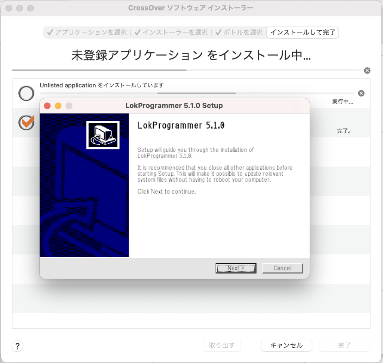Select the インストールして完了 step tab
The width and height of the screenshot is (383, 363).
tap(303, 32)
